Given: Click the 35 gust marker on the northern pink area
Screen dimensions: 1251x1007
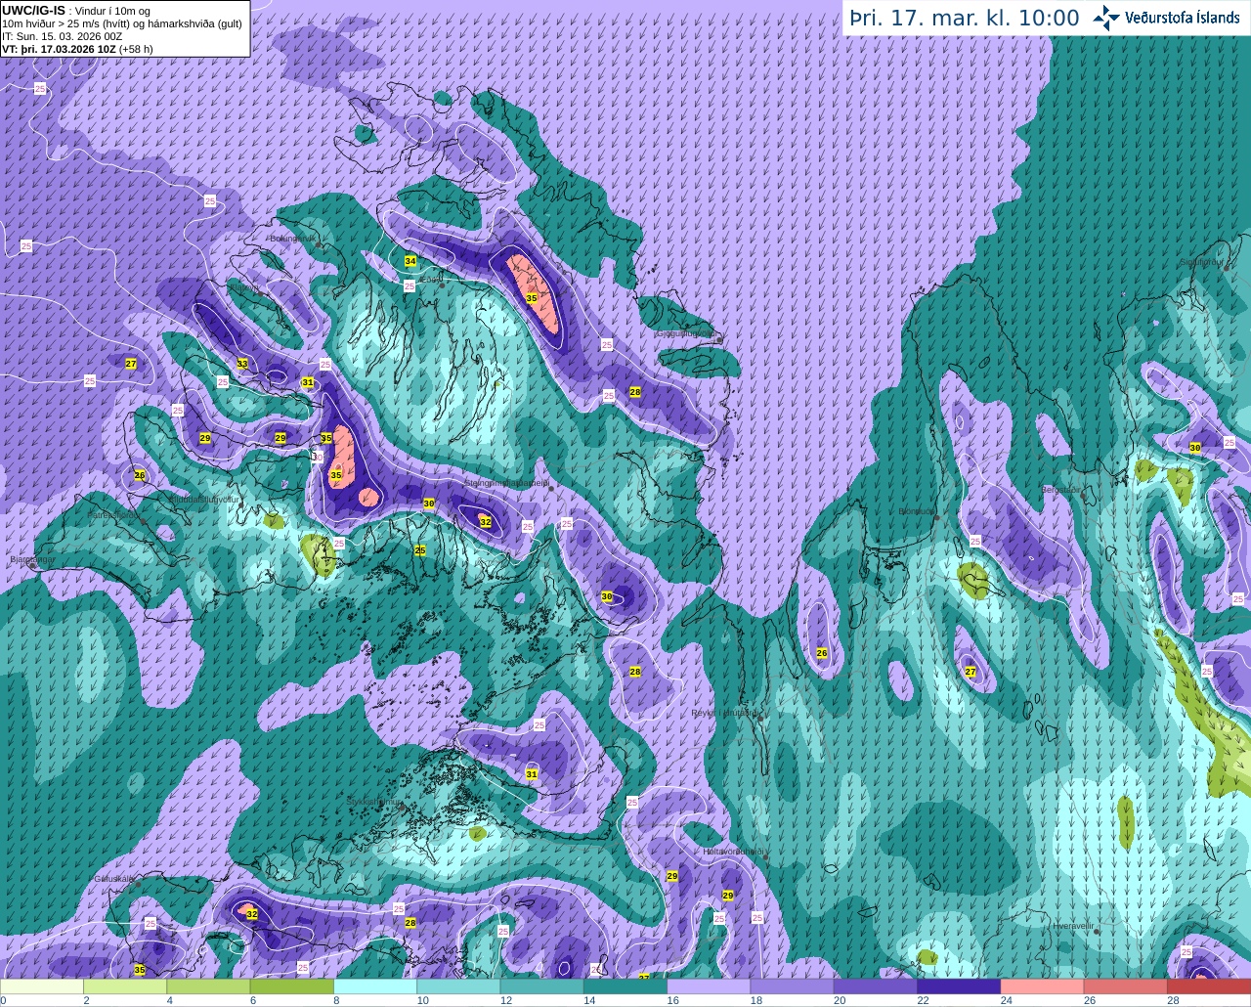Looking at the screenshot, I should pos(532,297).
